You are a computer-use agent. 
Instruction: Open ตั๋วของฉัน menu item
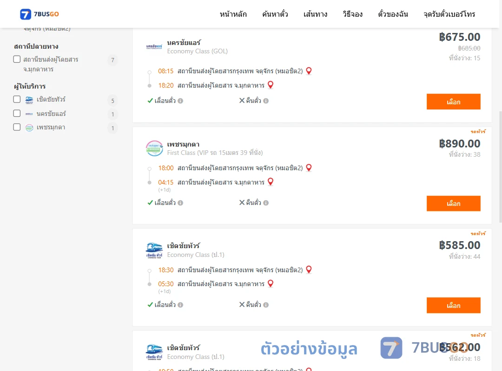pyautogui.click(x=393, y=14)
